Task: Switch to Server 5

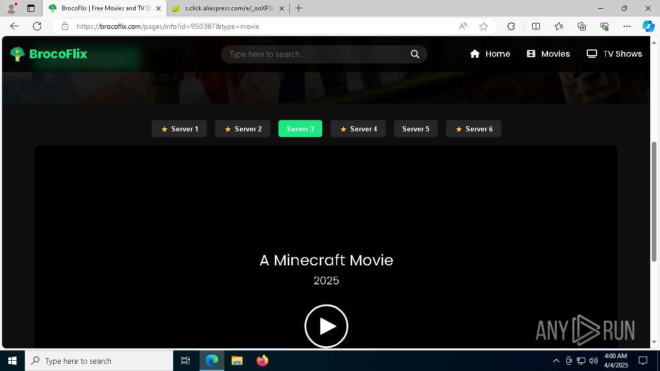Action: point(416,129)
